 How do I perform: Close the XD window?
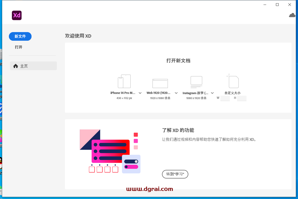pos(290,5)
